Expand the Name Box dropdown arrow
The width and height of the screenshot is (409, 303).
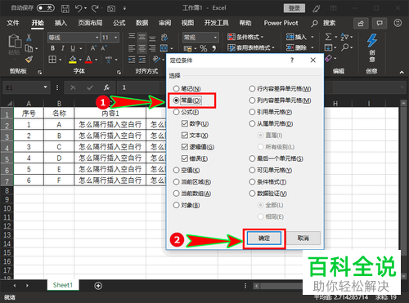point(45,87)
